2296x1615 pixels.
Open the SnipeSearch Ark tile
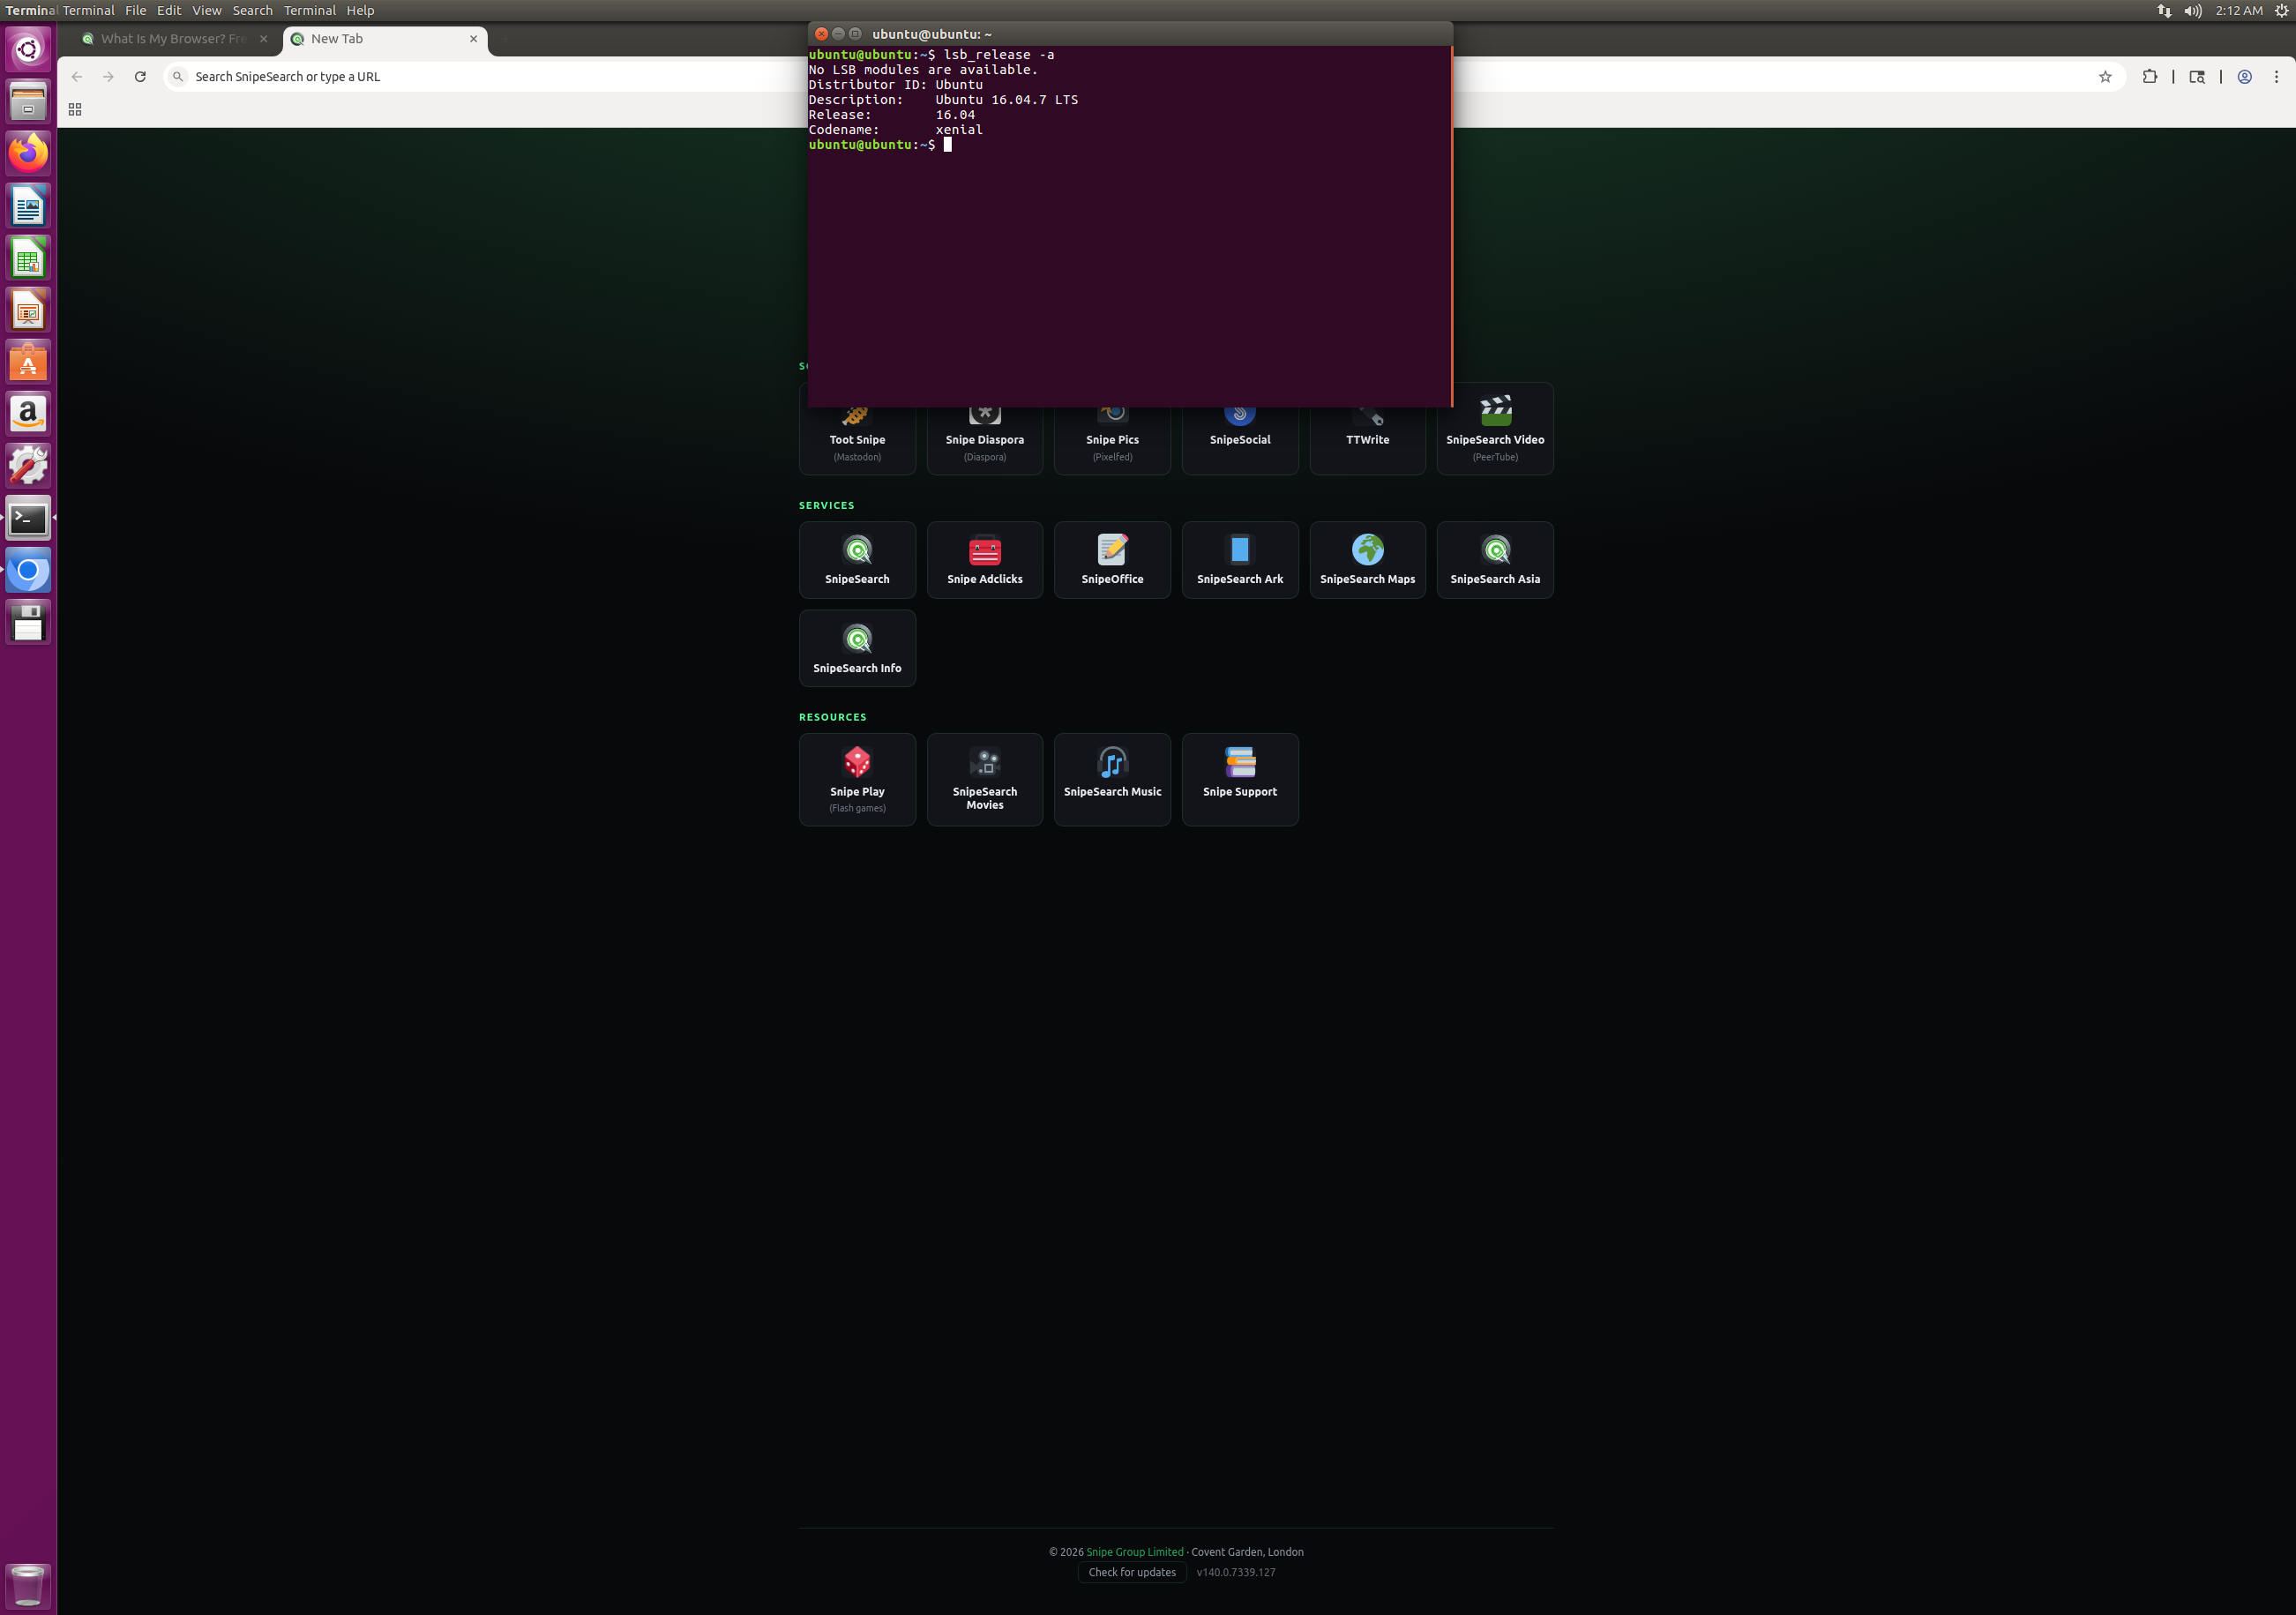coord(1240,560)
